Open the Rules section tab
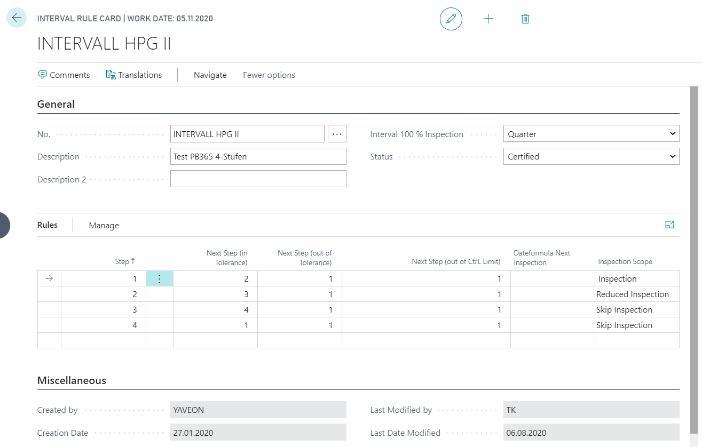 pyautogui.click(x=48, y=225)
